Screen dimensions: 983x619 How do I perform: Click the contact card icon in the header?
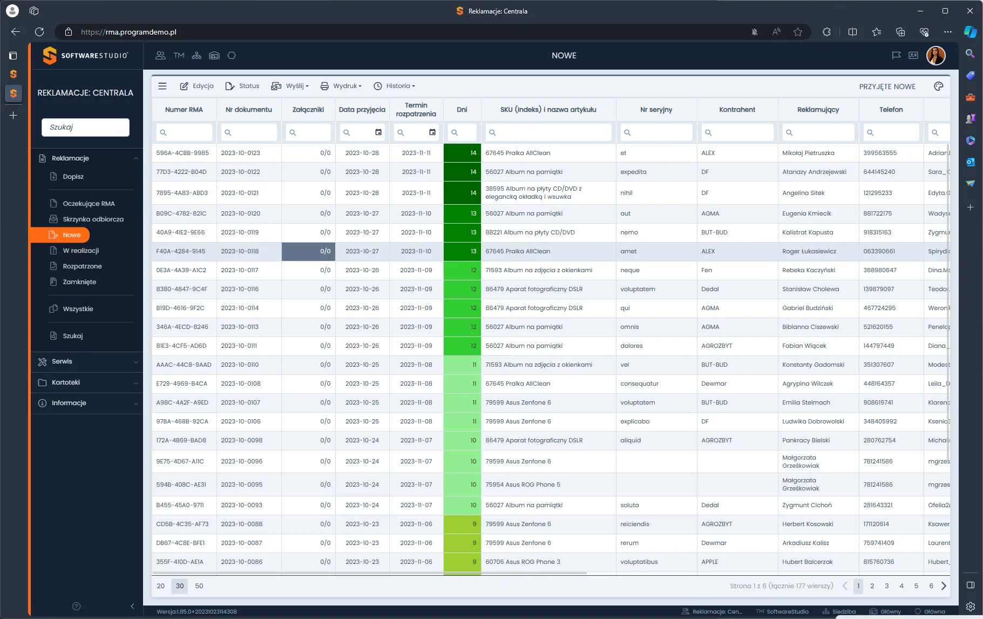913,56
